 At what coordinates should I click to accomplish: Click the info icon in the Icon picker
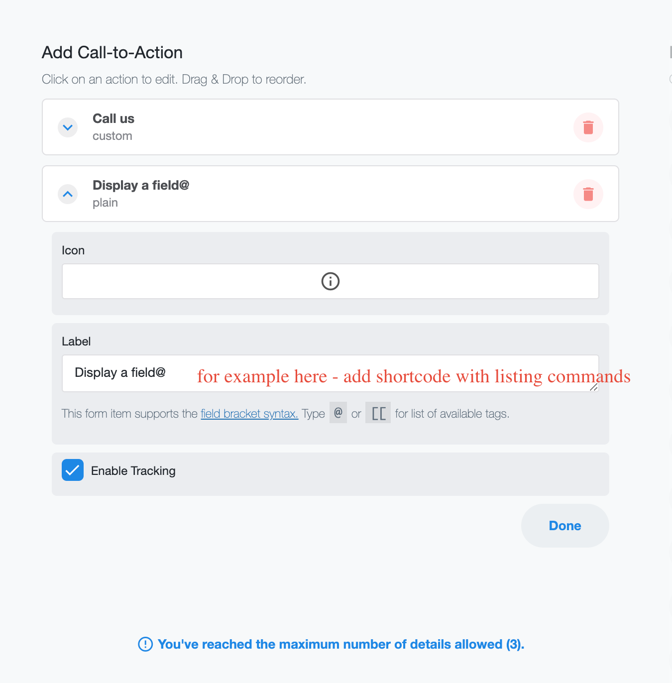[x=331, y=281]
